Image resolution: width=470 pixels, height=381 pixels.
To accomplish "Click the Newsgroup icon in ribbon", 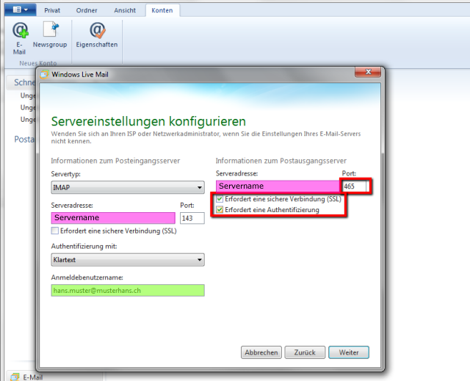I will [50, 32].
